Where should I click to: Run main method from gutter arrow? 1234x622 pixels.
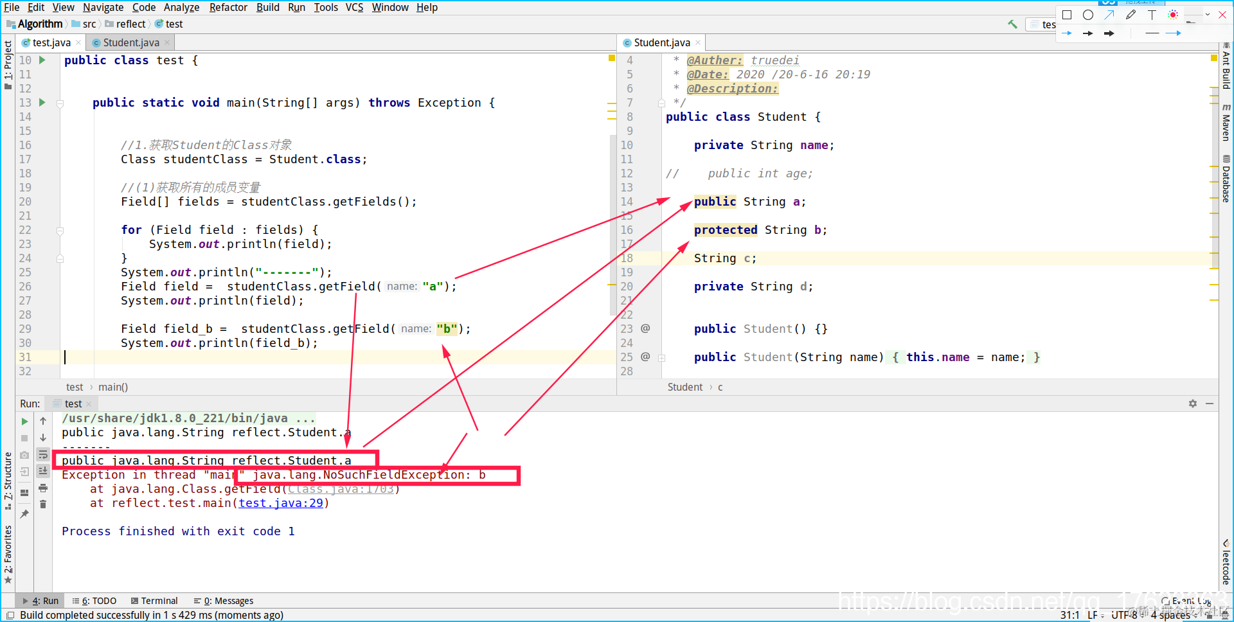click(x=42, y=102)
